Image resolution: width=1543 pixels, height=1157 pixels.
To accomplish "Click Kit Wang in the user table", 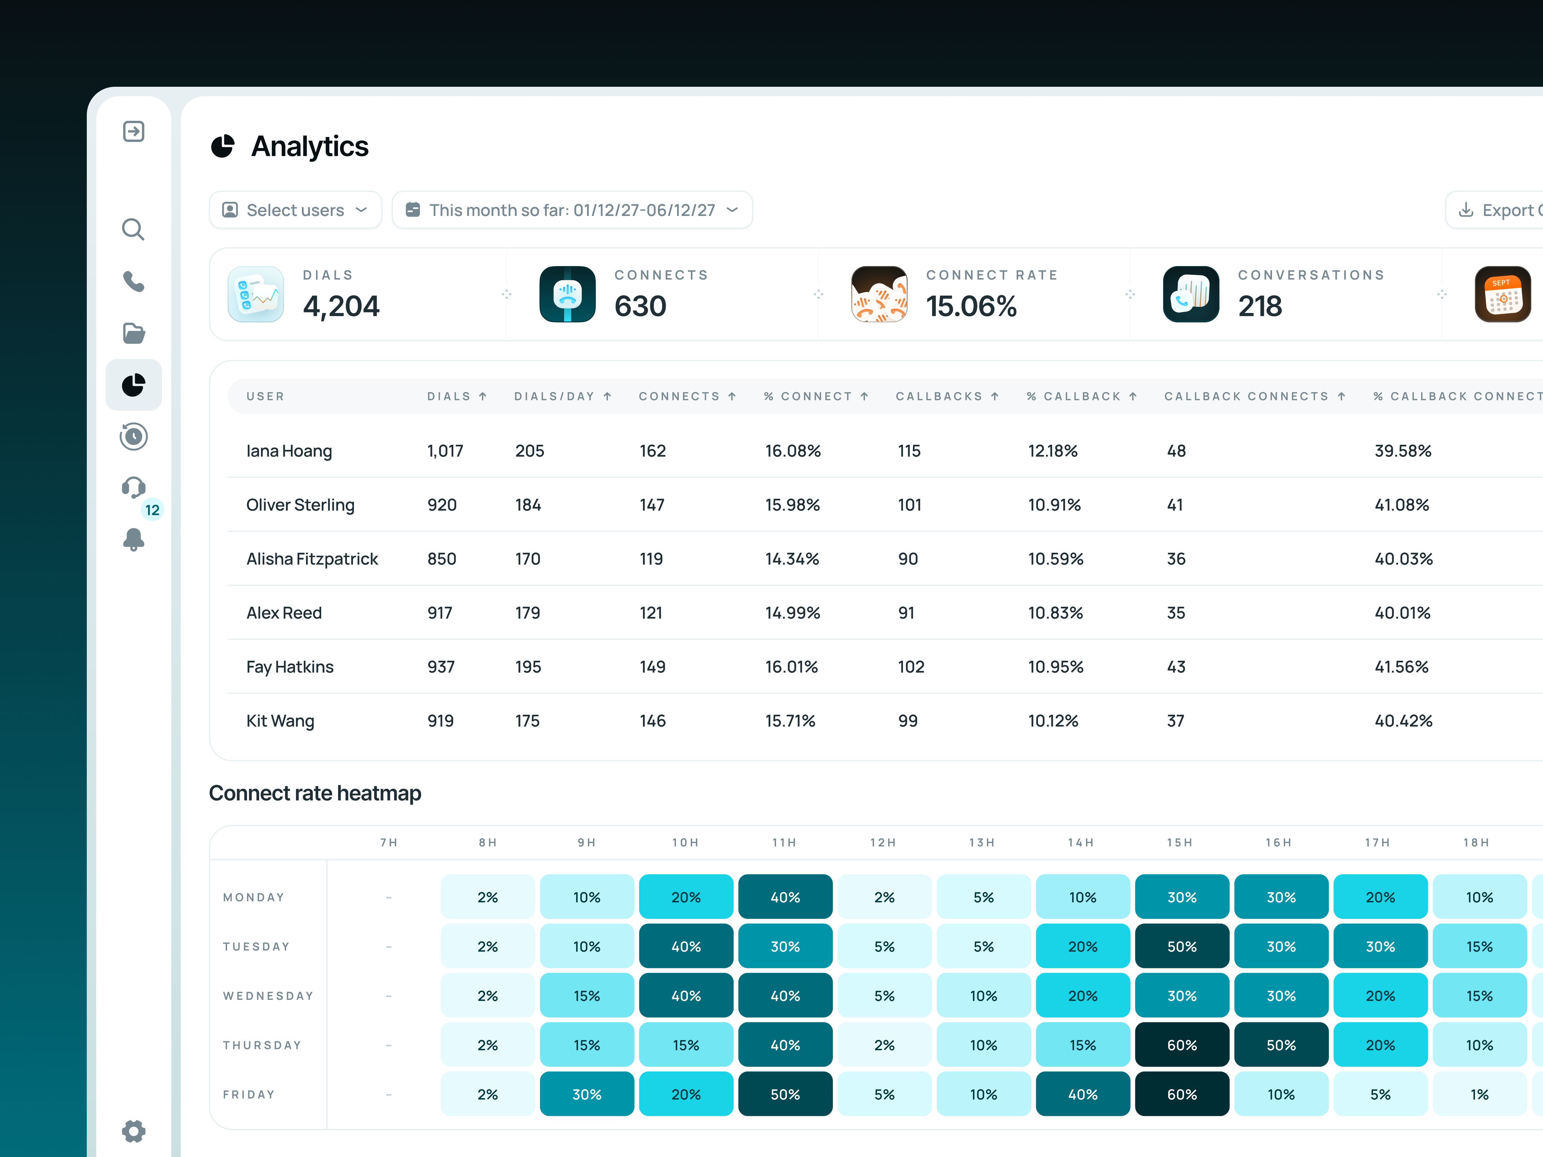I will coord(280,721).
